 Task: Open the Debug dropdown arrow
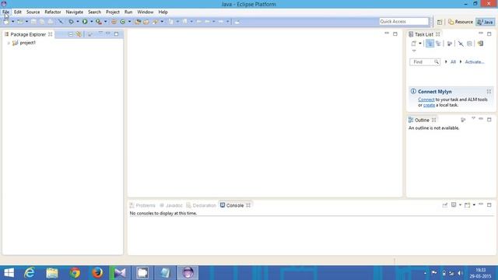[x=78, y=22]
